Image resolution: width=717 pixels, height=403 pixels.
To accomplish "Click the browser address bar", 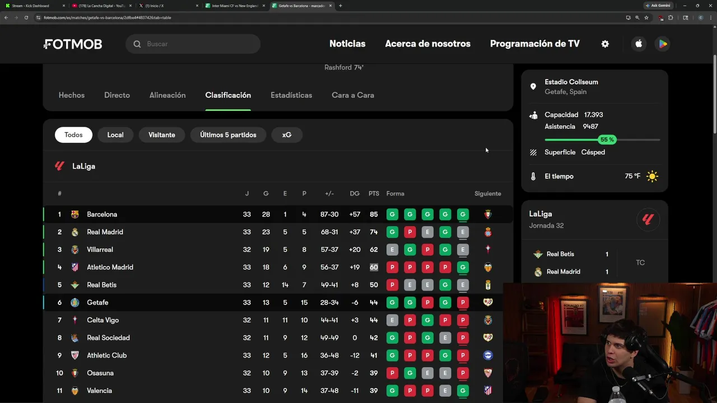I will coord(330,17).
